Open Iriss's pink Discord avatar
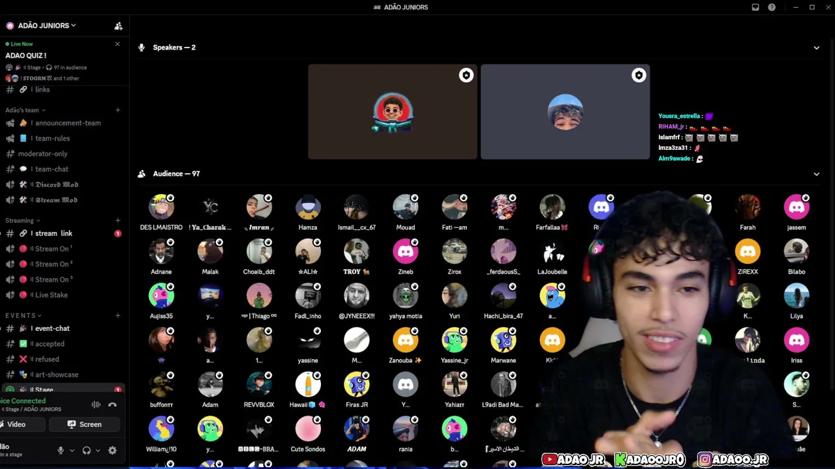 click(797, 340)
